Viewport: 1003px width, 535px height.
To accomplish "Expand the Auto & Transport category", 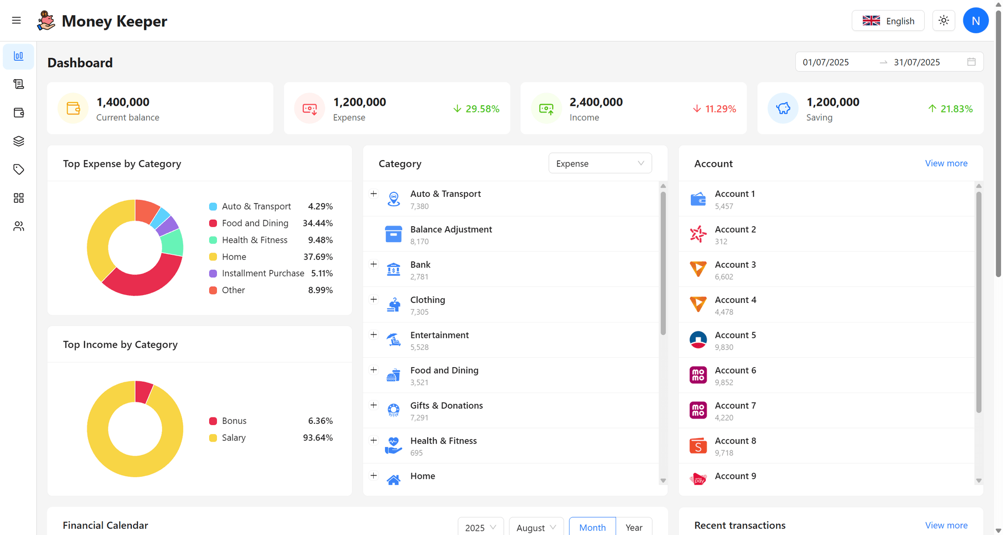I will pos(374,194).
